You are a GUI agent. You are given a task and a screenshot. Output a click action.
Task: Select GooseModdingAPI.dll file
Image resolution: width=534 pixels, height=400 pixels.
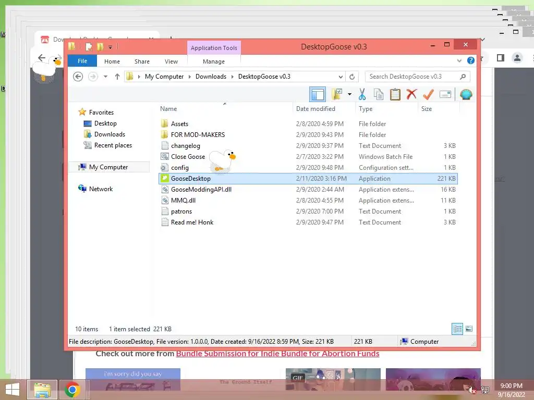308,190
